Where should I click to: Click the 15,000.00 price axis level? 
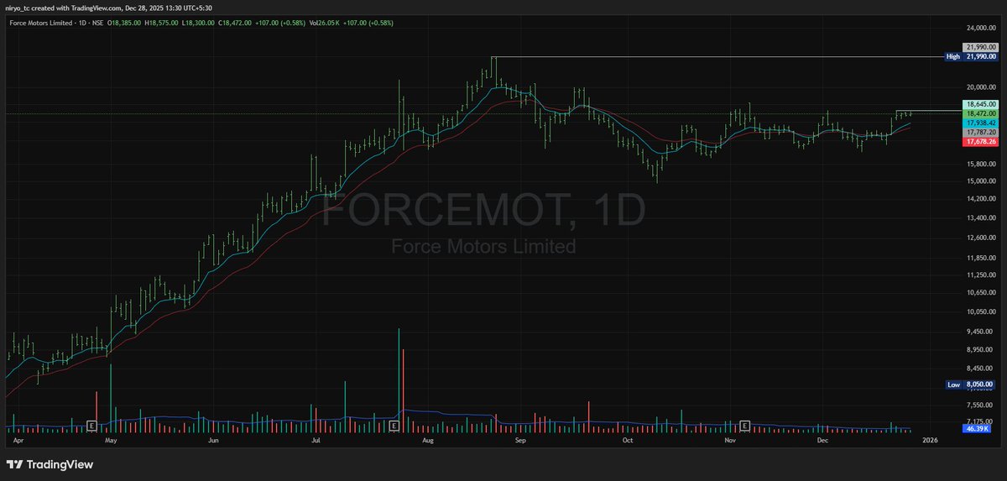(x=981, y=180)
